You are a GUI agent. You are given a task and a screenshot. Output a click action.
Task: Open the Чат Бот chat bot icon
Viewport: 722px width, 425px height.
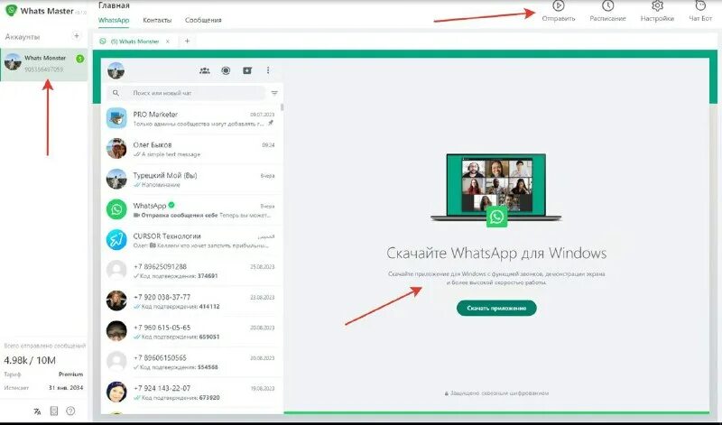pos(700,6)
